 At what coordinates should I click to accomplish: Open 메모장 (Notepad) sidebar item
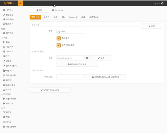(x=7, y=112)
